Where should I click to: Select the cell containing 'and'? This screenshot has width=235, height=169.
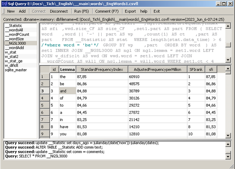tap(67, 91)
